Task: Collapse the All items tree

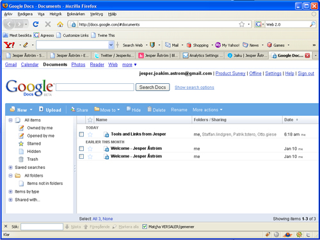Action: [x=10, y=120]
